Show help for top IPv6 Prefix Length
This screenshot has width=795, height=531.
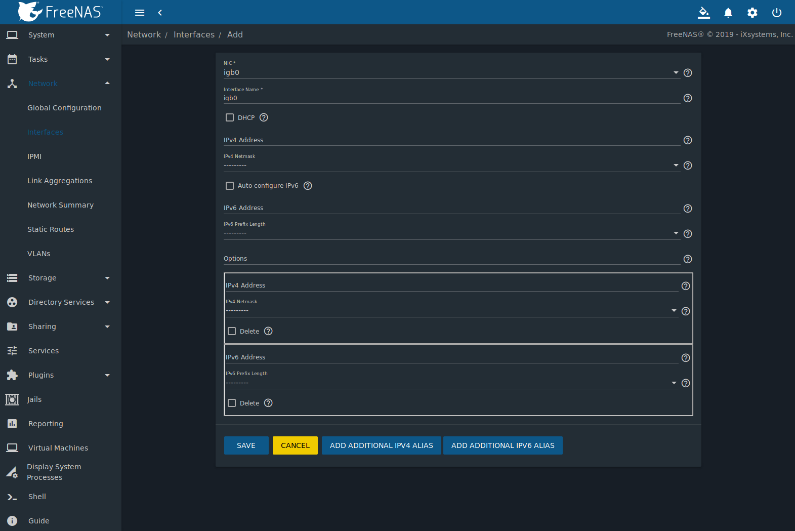click(x=688, y=234)
